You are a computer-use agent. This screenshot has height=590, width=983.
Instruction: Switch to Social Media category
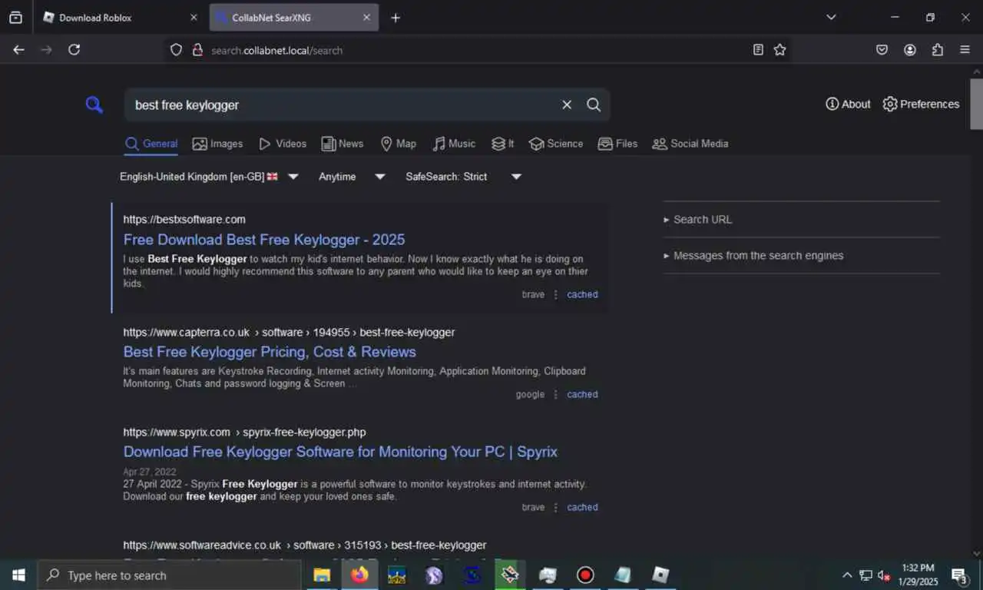pyautogui.click(x=690, y=144)
